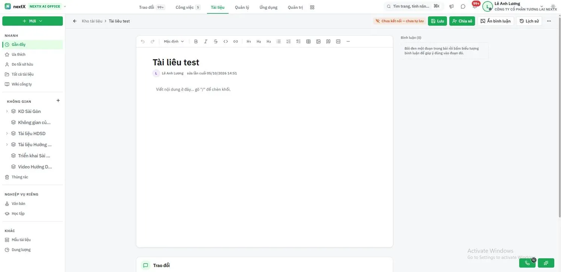Insert a bulleted list
Viewport: 561px width, 272px height.
point(279,41)
